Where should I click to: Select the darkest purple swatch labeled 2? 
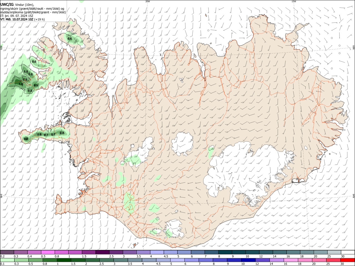coord(102,252)
